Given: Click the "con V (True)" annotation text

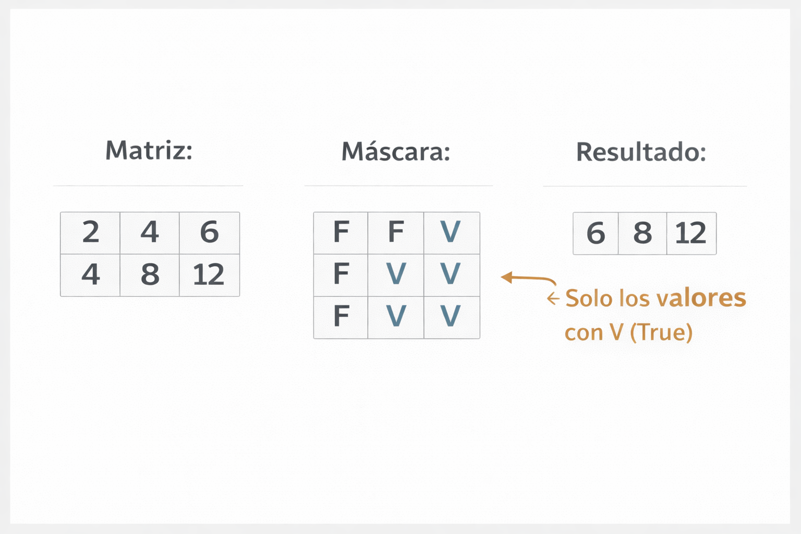Looking at the screenshot, I should [628, 333].
